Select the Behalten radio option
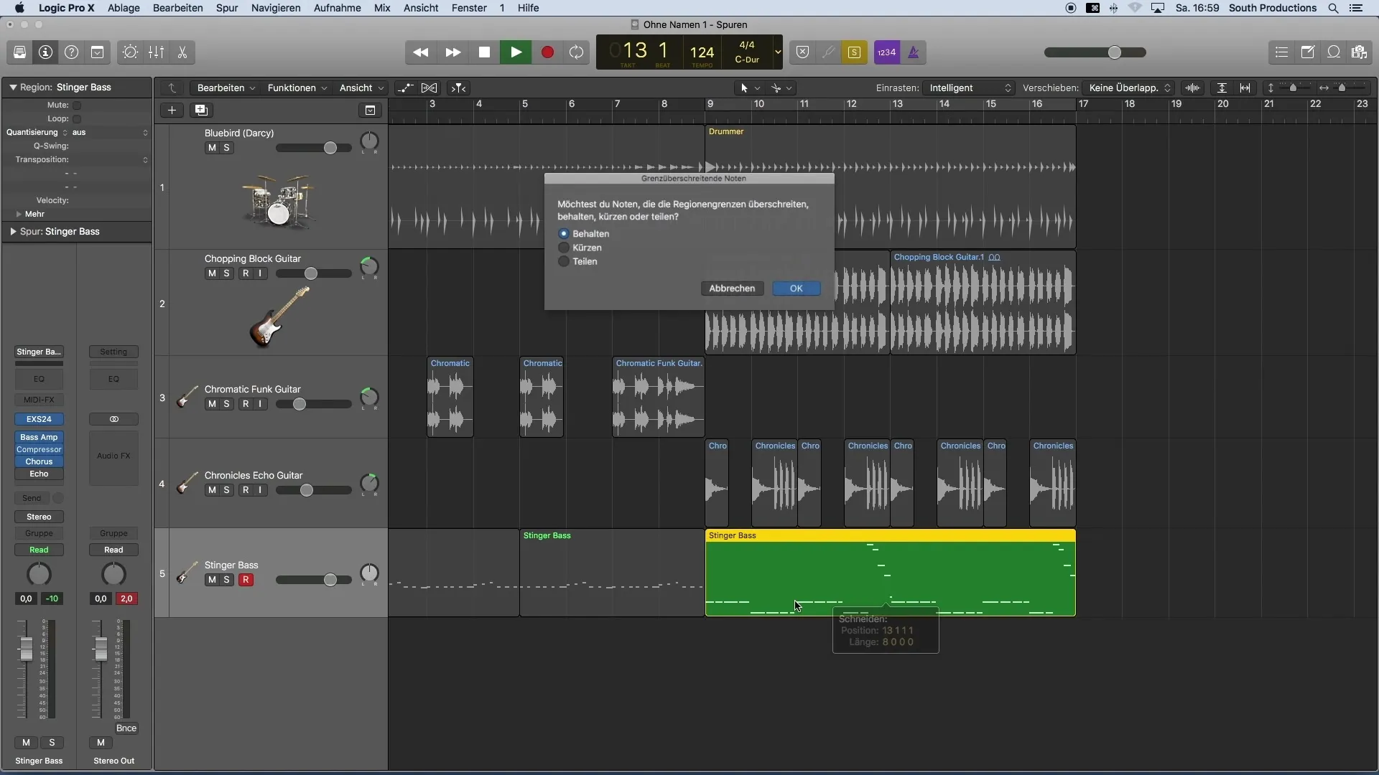 564,234
